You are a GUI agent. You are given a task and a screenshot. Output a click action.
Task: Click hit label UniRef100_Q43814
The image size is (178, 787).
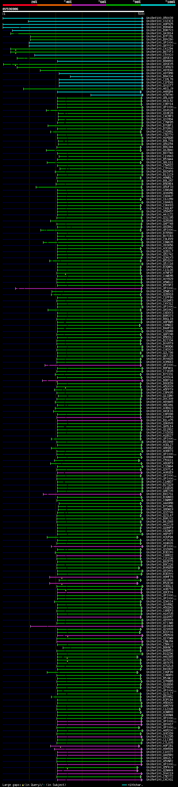[160, 33]
